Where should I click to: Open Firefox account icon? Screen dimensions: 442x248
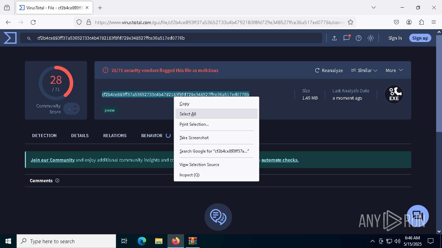(409, 22)
